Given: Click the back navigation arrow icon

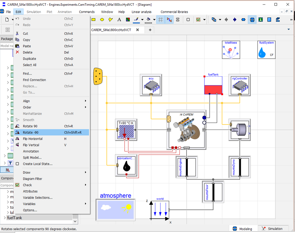Looking at the screenshot, I should pos(226,20).
